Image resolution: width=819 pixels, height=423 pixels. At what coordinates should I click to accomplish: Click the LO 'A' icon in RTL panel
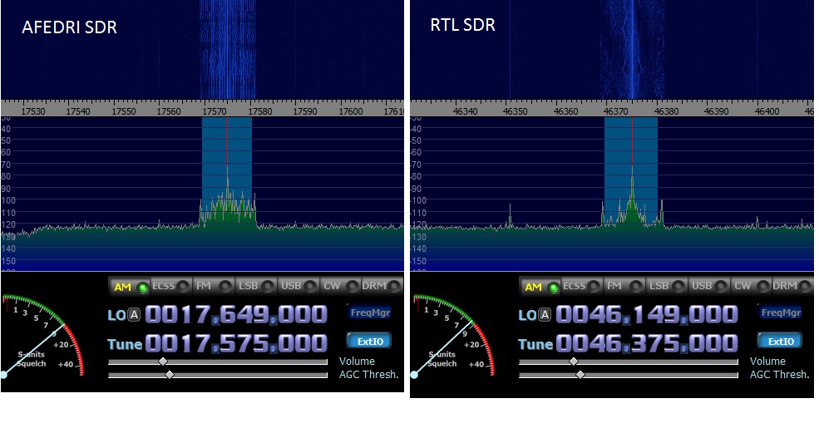pos(545,315)
